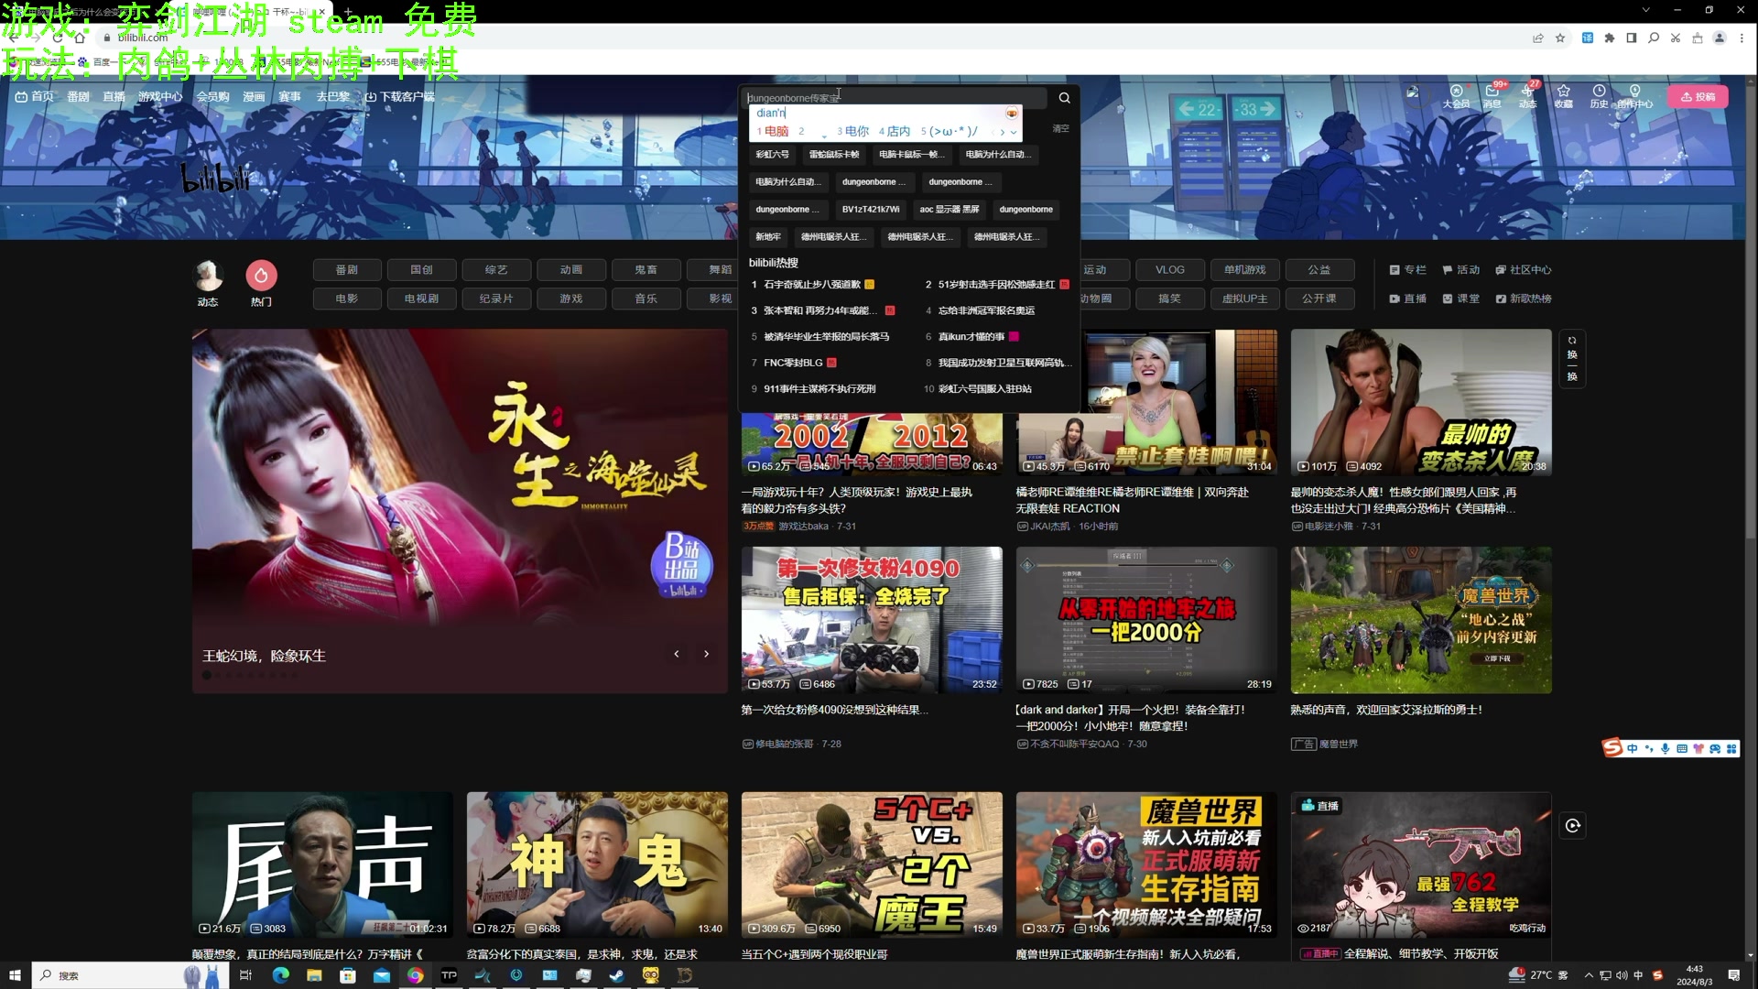Expand IME candidate list arrow
This screenshot has height=989, width=1758.
(x=1014, y=132)
